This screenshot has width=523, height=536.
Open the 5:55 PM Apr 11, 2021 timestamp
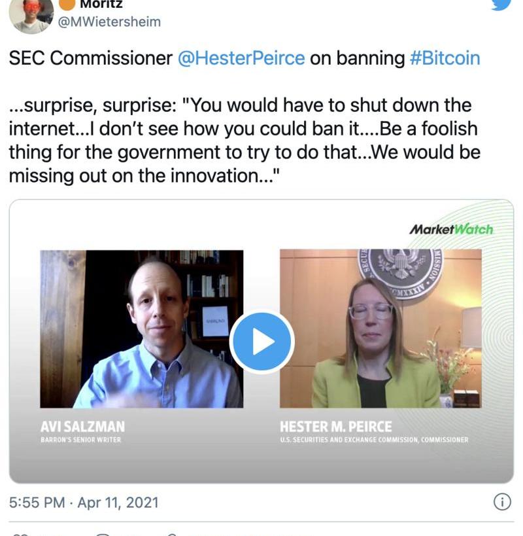84,503
